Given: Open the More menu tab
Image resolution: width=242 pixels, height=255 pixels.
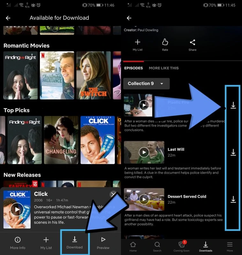Looking at the screenshot, I should tap(230, 247).
